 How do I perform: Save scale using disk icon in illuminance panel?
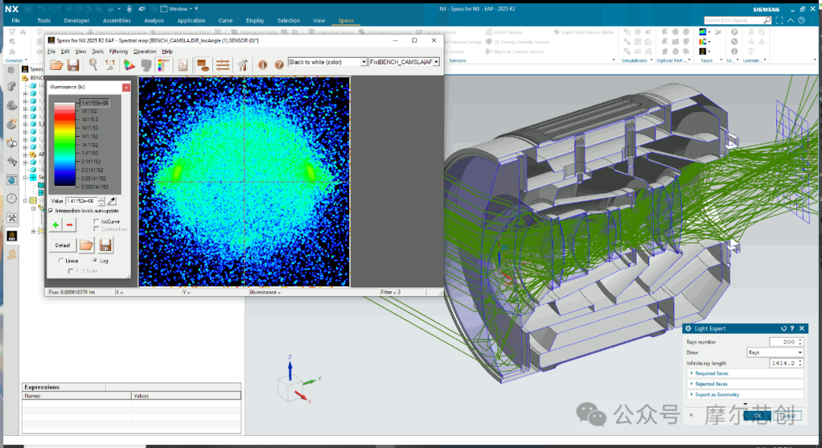[x=105, y=245]
